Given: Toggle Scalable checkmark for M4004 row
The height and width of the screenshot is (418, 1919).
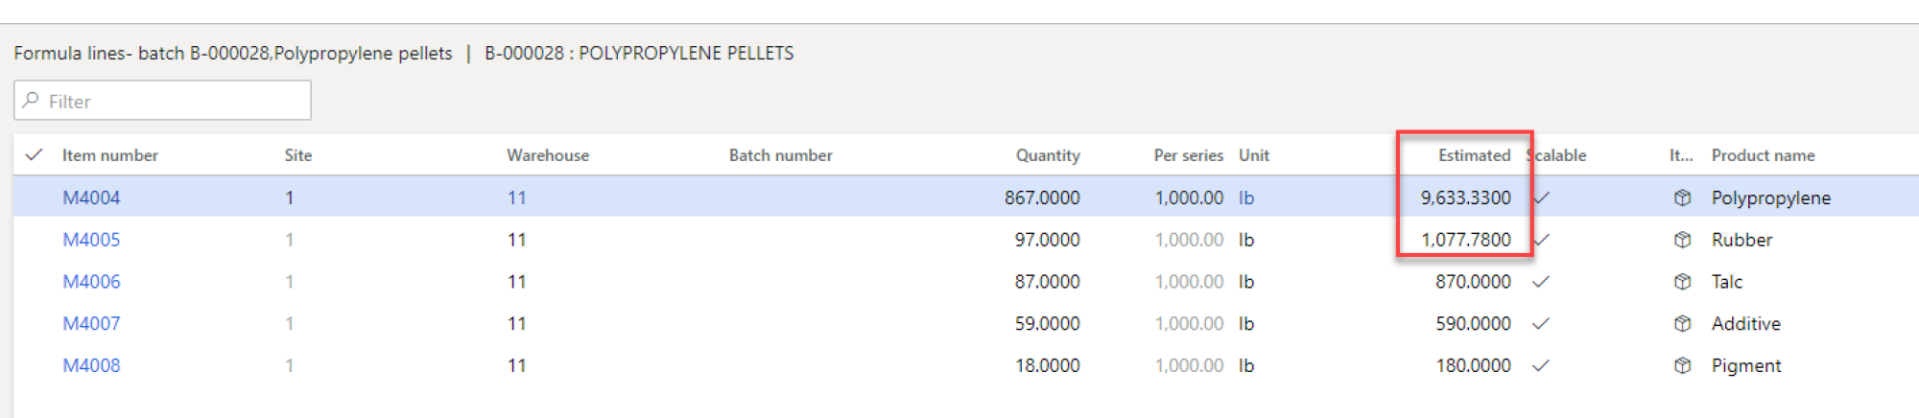Looking at the screenshot, I should click(1541, 197).
